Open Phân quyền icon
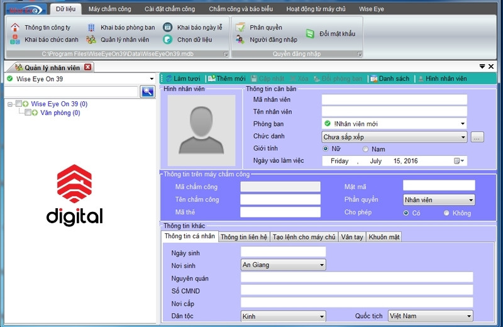The height and width of the screenshot is (327, 503). [240, 28]
